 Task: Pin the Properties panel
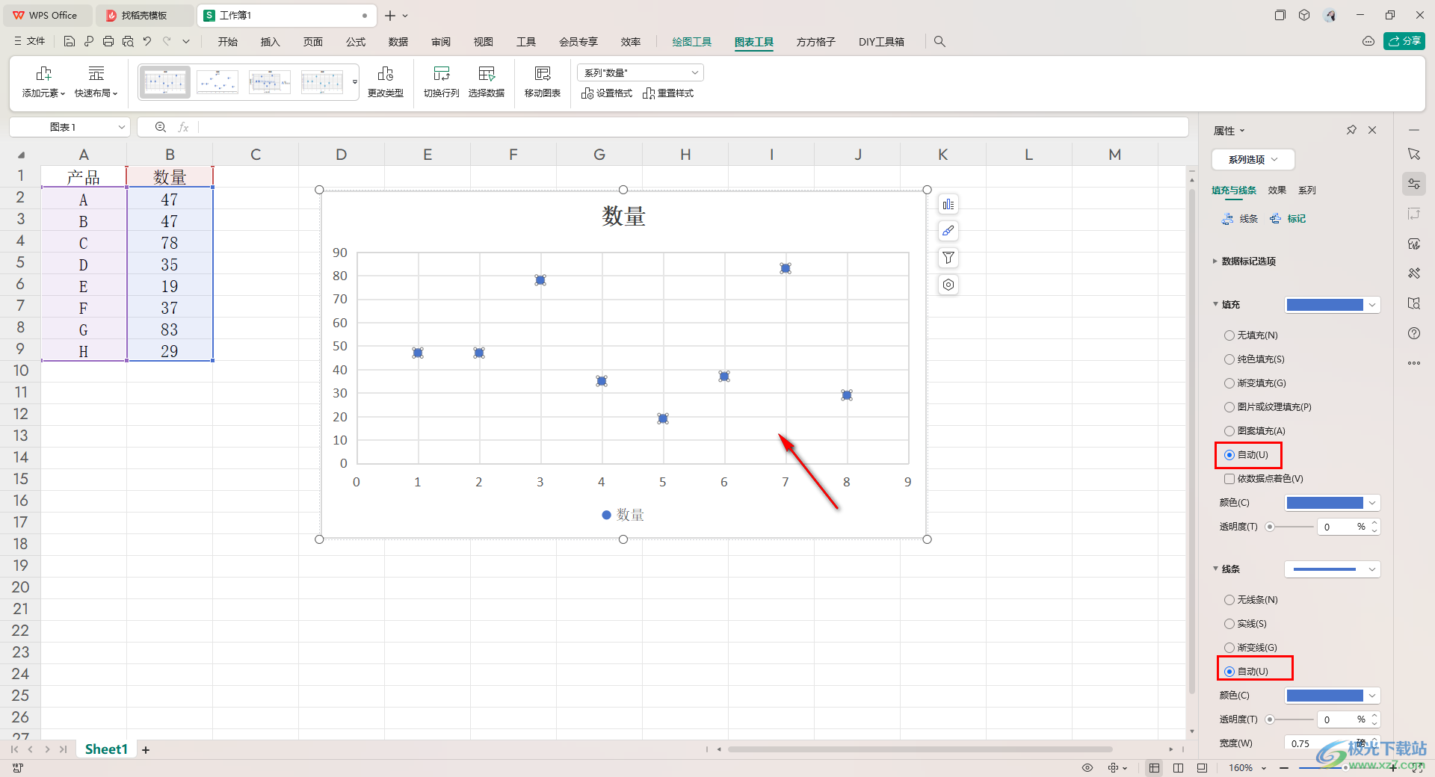(x=1351, y=130)
